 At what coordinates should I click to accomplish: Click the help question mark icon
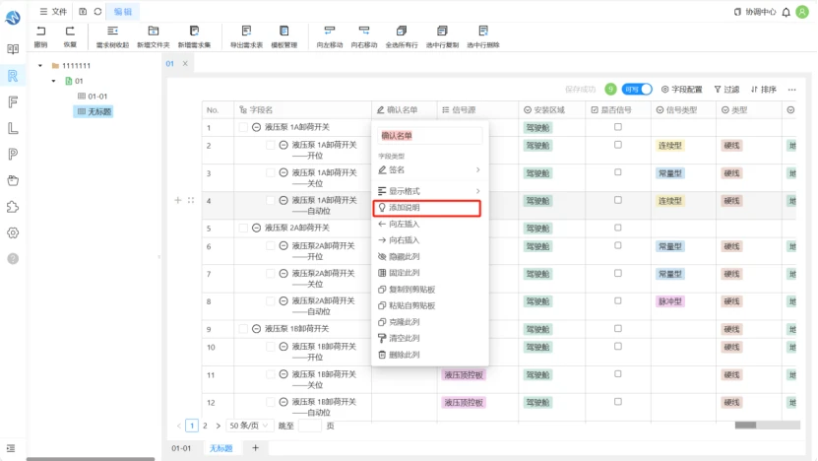[x=13, y=259]
